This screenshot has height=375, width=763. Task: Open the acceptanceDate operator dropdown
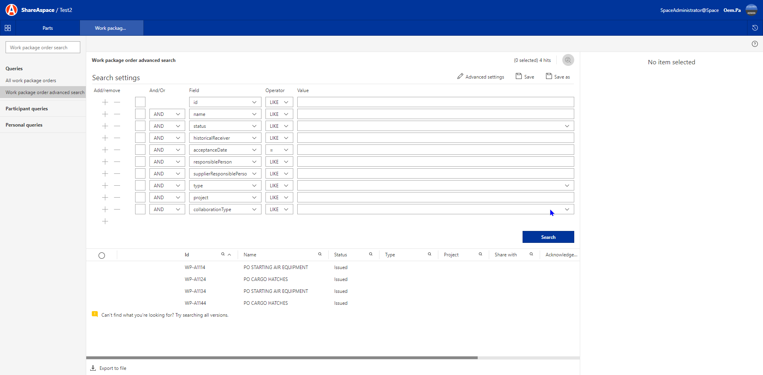point(279,150)
